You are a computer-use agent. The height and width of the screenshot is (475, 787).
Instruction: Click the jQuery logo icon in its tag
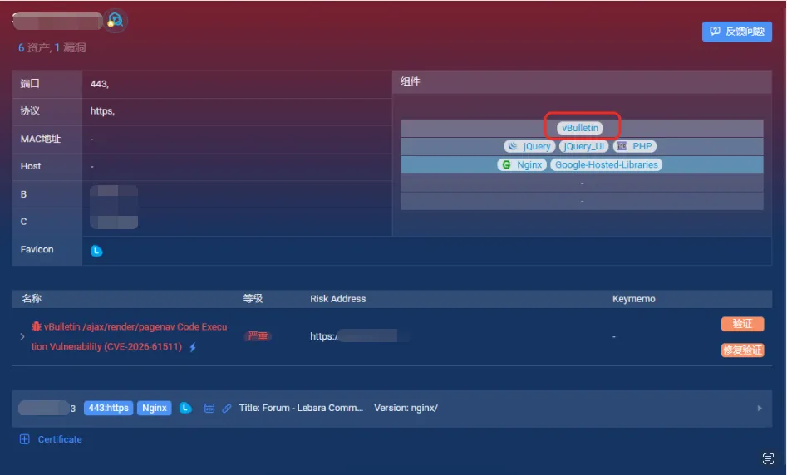click(513, 146)
